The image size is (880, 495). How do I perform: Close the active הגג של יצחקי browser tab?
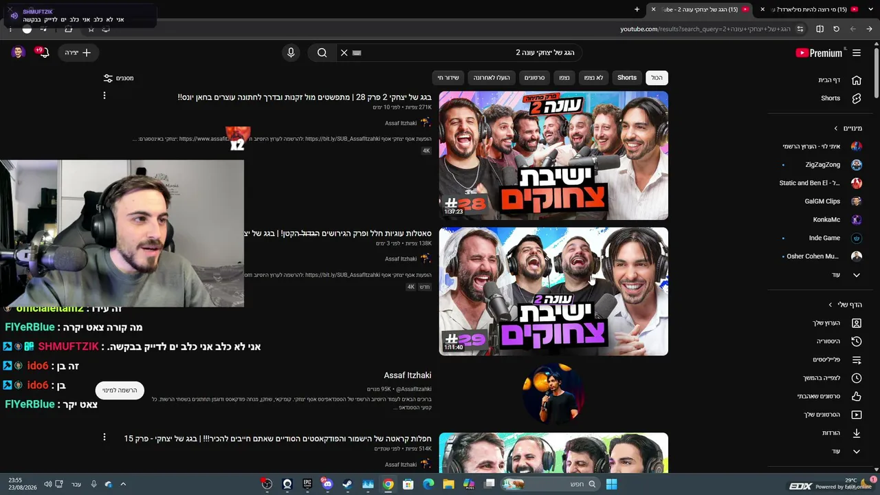(x=653, y=10)
